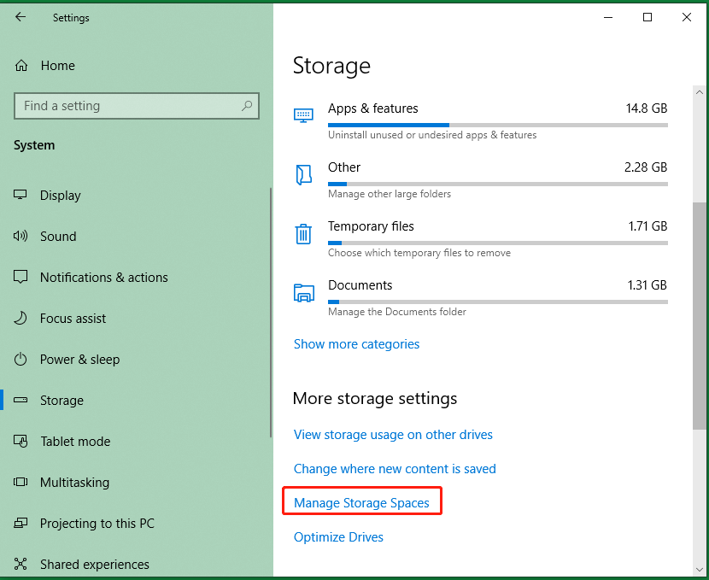The image size is (709, 580).
Task: Click the Storage page heading
Action: [331, 66]
